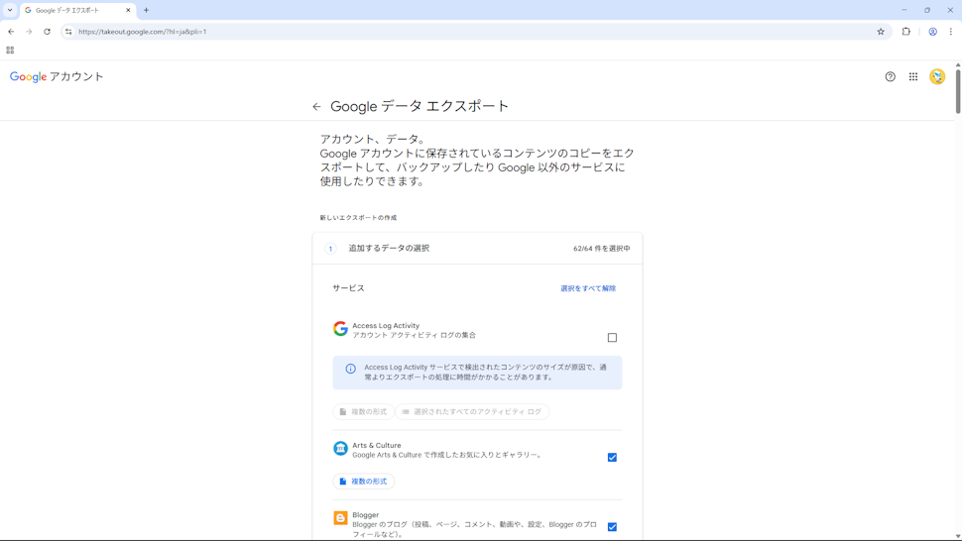Click the 新しいエクスポートの作成 heading
Screen dimensions: 962x541
pyautogui.click(x=358, y=218)
